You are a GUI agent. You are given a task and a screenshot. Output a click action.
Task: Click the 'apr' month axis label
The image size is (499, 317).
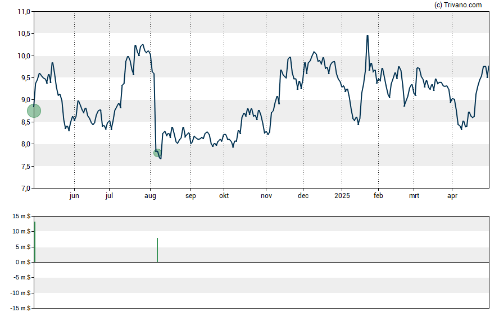pyautogui.click(x=452, y=196)
